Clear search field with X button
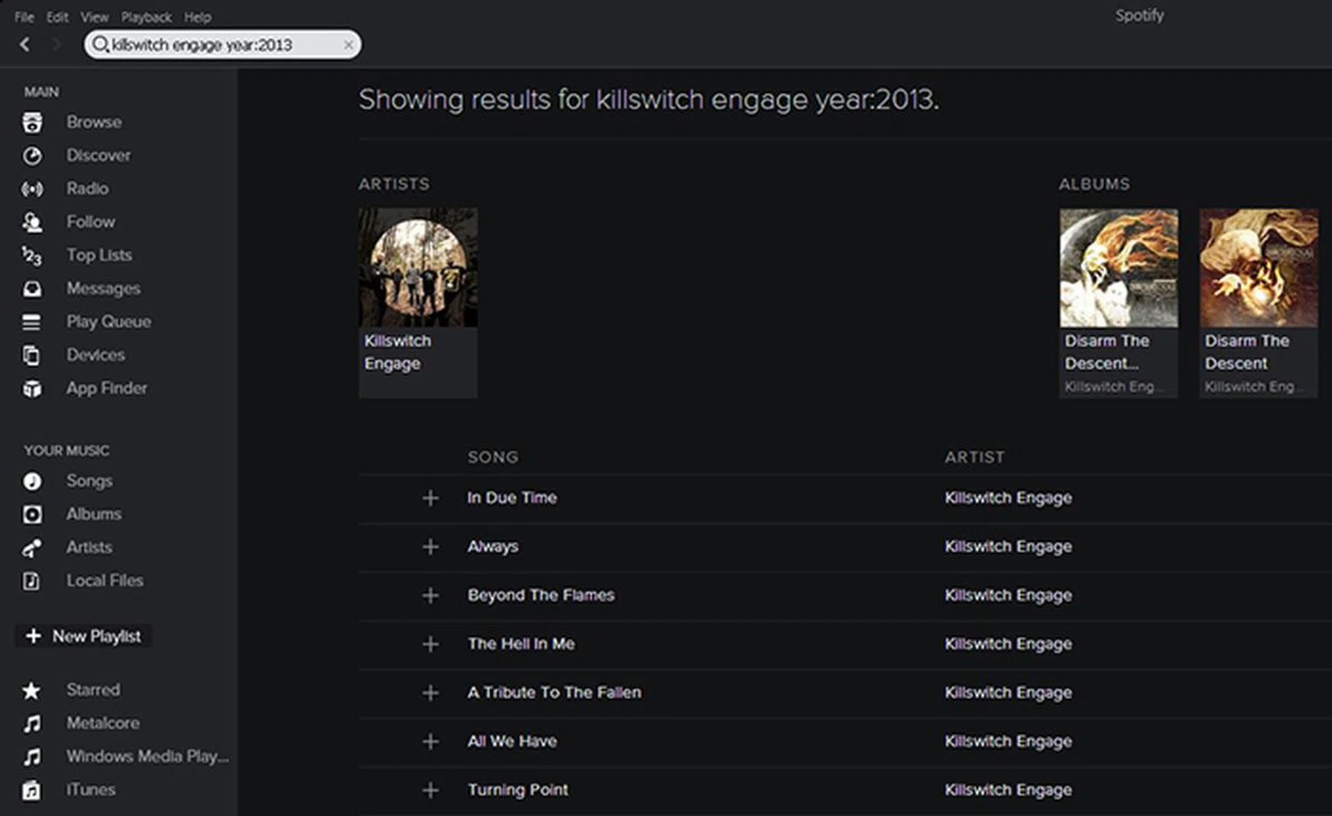The image size is (1332, 816). pyautogui.click(x=348, y=45)
